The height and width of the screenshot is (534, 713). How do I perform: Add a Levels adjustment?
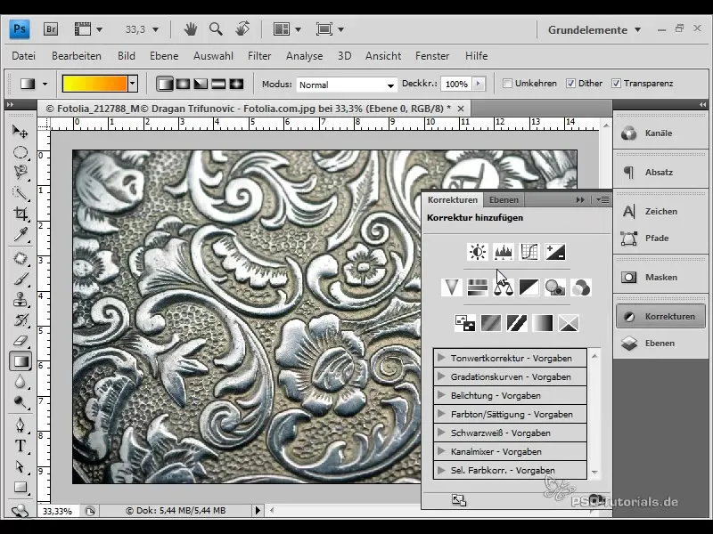504,252
